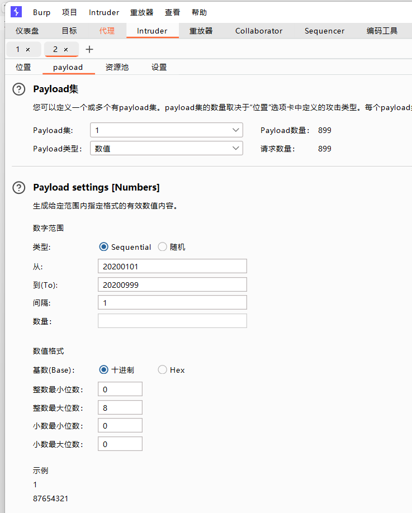The width and height of the screenshot is (412, 513).
Task: Switch to the 代理 tab
Action: point(107,31)
